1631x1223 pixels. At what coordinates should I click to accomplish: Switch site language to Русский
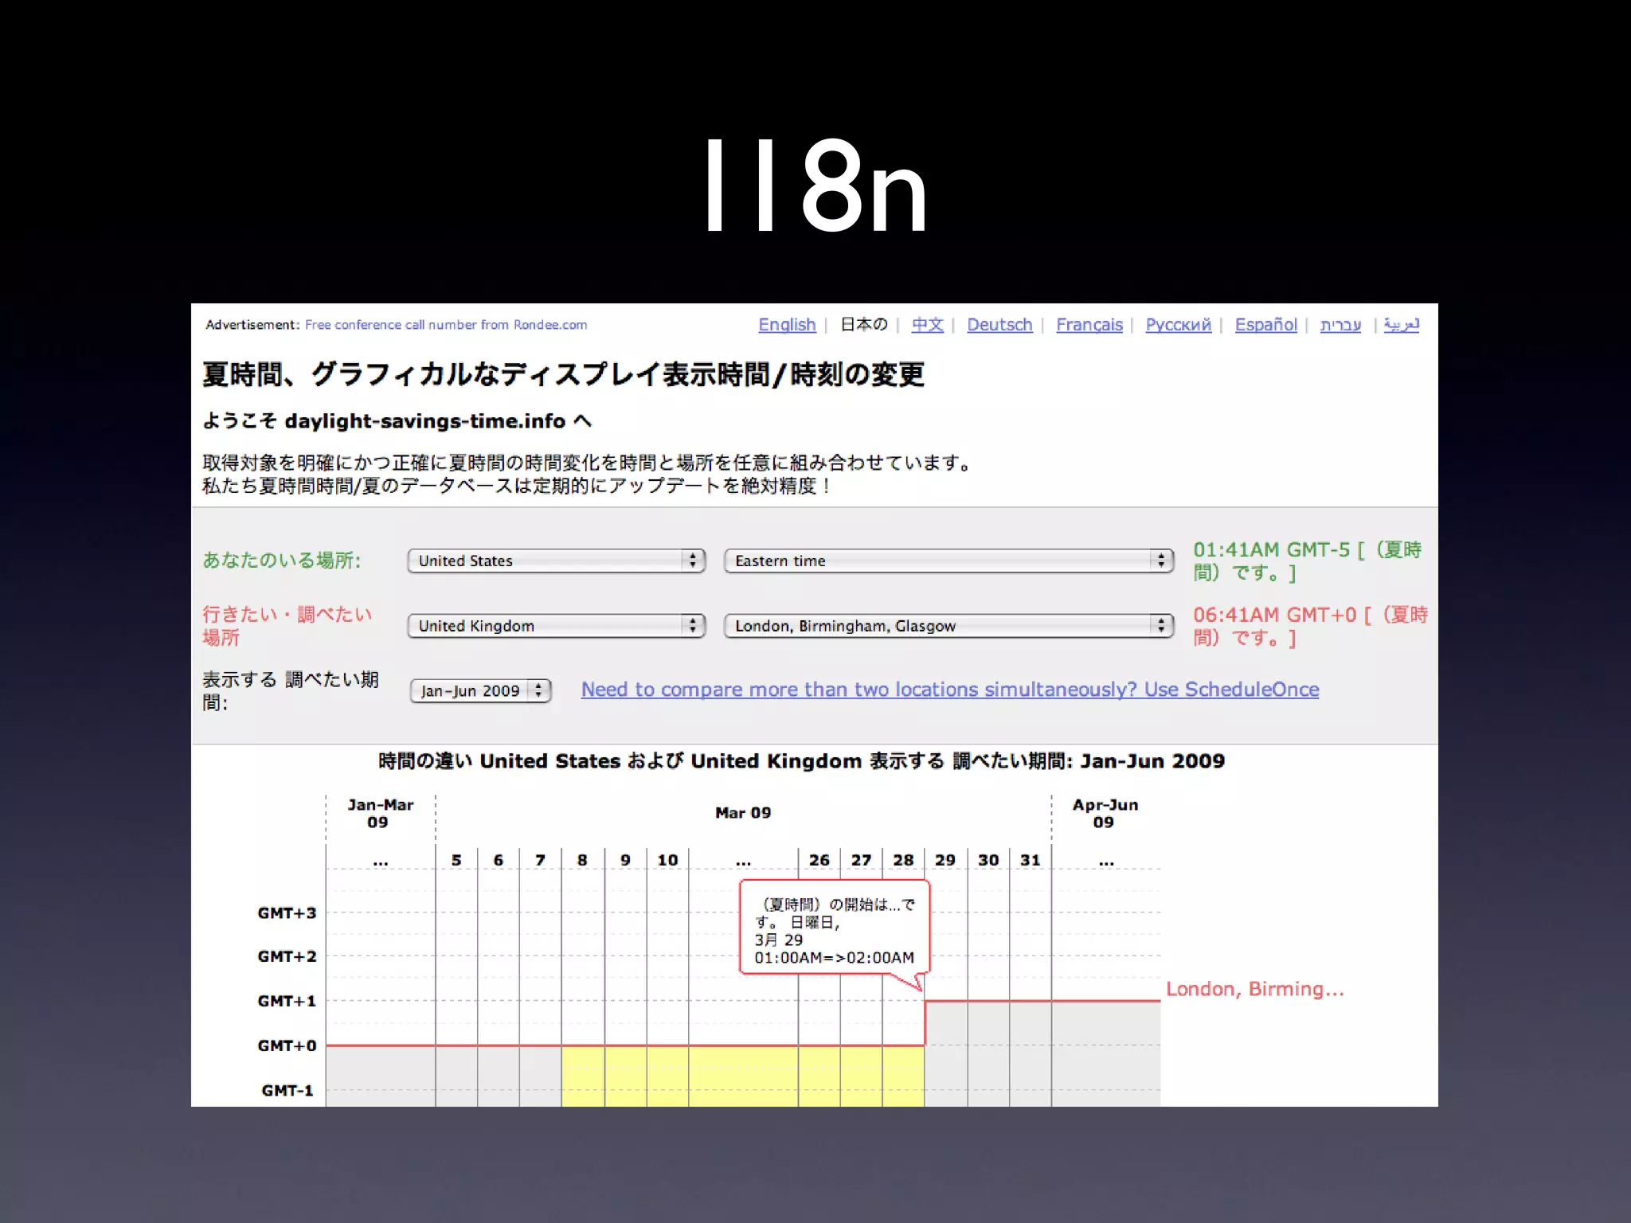click(1179, 325)
